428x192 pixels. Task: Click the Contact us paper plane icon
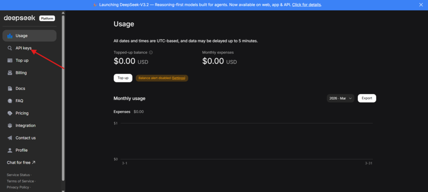10,138
